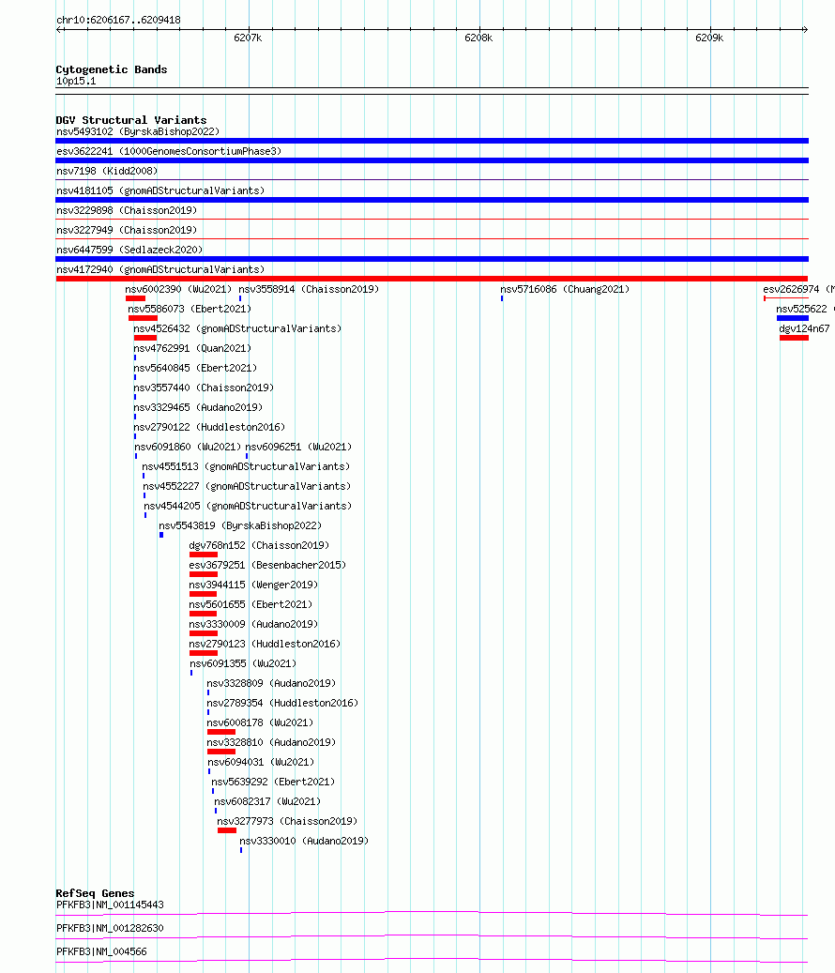Click the nsv6096251 (Wu2021) label

pyautogui.click(x=298, y=447)
